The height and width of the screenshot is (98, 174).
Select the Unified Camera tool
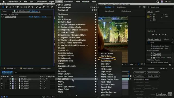[x=18, y=7]
